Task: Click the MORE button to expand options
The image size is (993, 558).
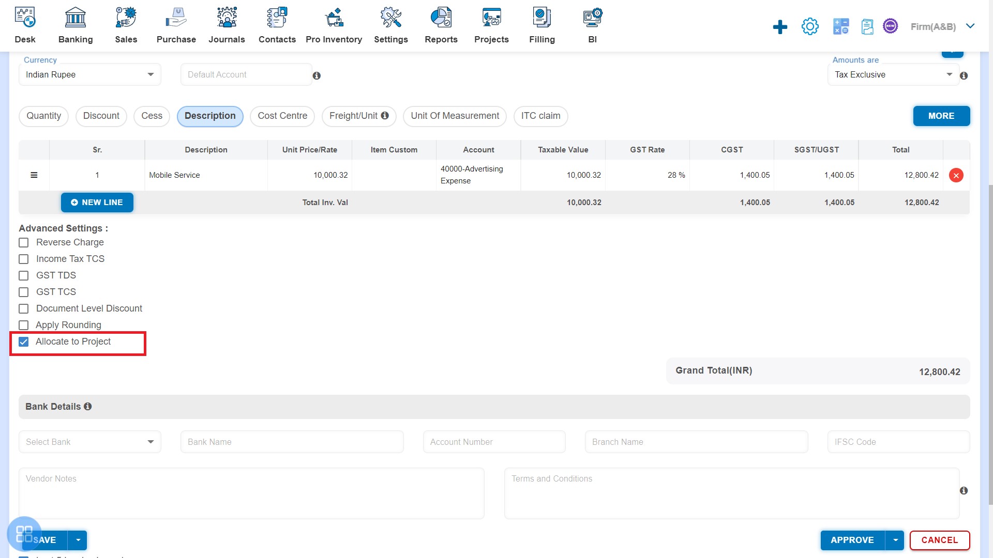Action: [941, 116]
